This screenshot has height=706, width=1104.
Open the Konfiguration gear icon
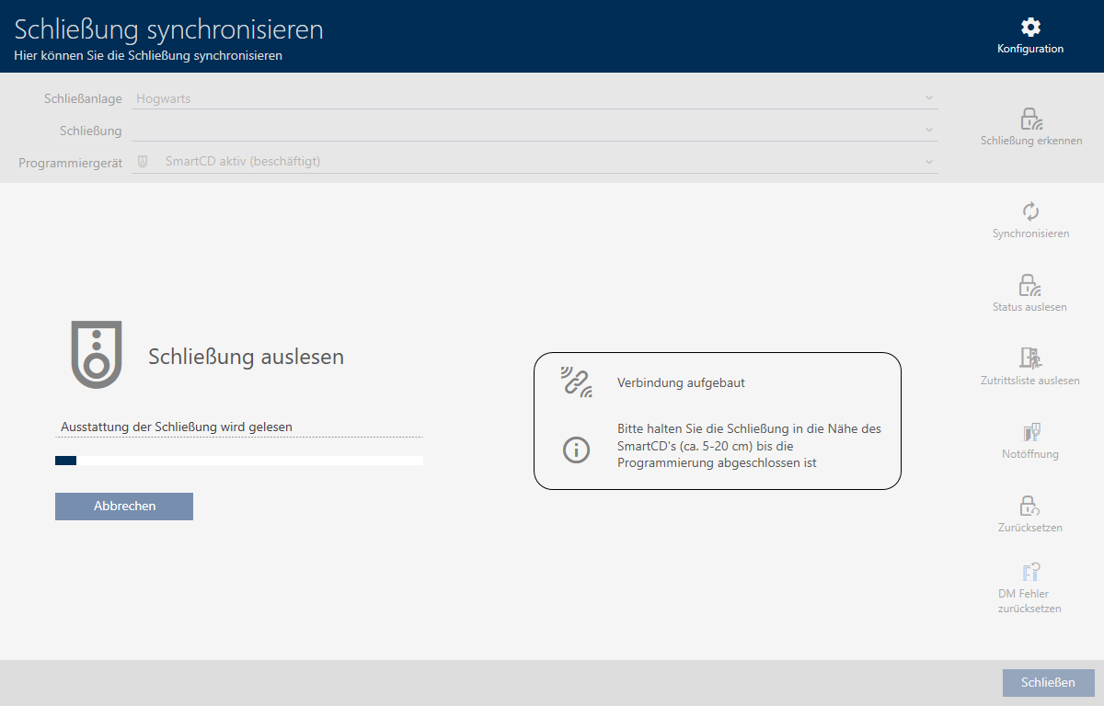(x=1030, y=28)
